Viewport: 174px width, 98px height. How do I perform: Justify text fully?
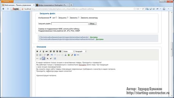tap(60, 51)
